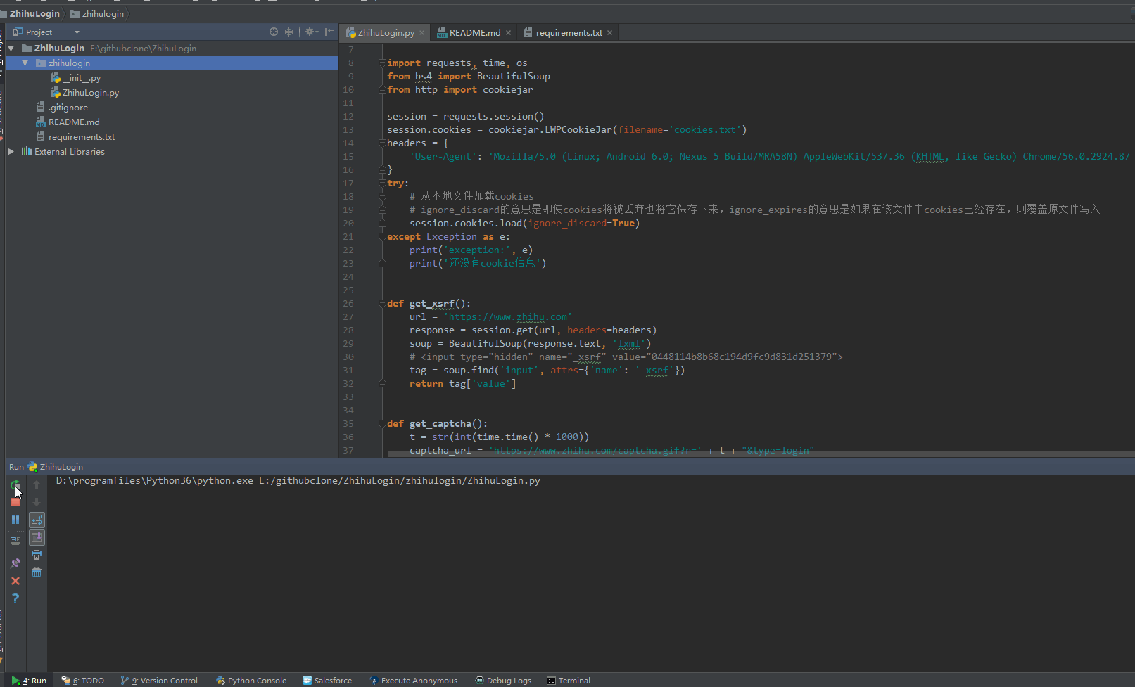Screen dimensions: 1135x687
Task: Clear console output with trash icon
Action: [x=37, y=572]
